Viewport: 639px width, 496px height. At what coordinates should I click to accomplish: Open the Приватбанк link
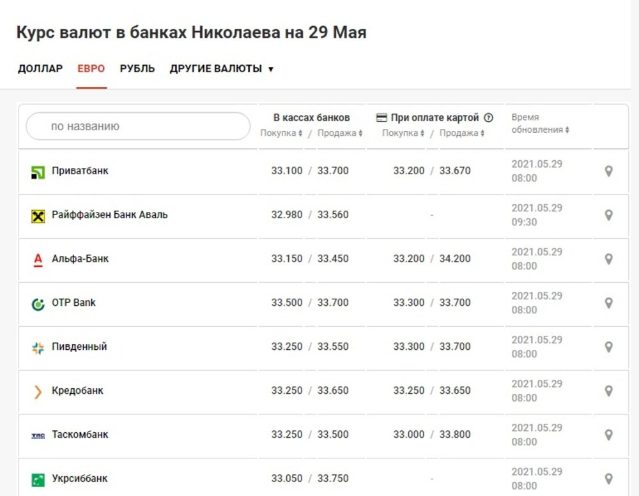pos(80,170)
